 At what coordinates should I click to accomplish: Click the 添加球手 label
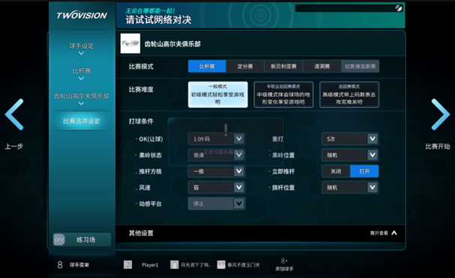point(284,269)
